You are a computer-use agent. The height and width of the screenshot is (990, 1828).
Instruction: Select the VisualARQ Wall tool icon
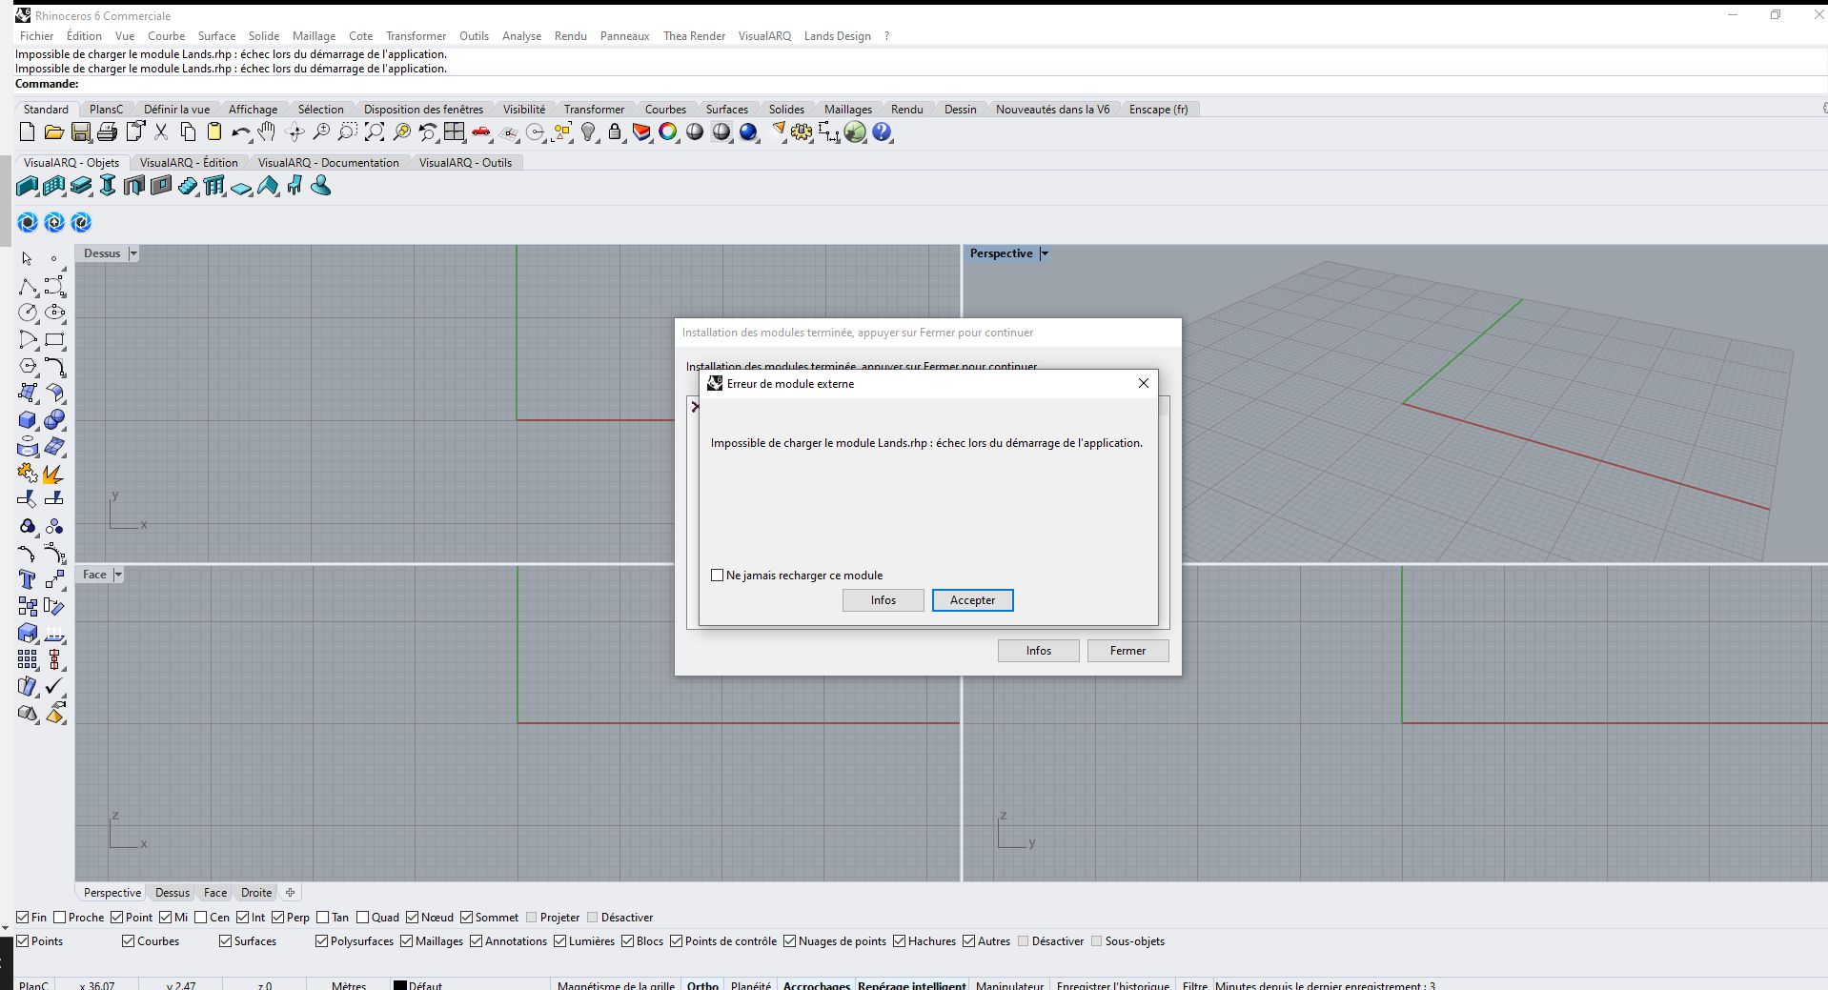point(27,186)
